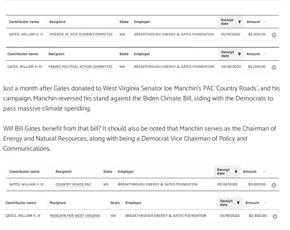Viewport: 290px width, 230px height.
Task: Expand the Country Roads PAC row arrow
Action: pos(274,185)
